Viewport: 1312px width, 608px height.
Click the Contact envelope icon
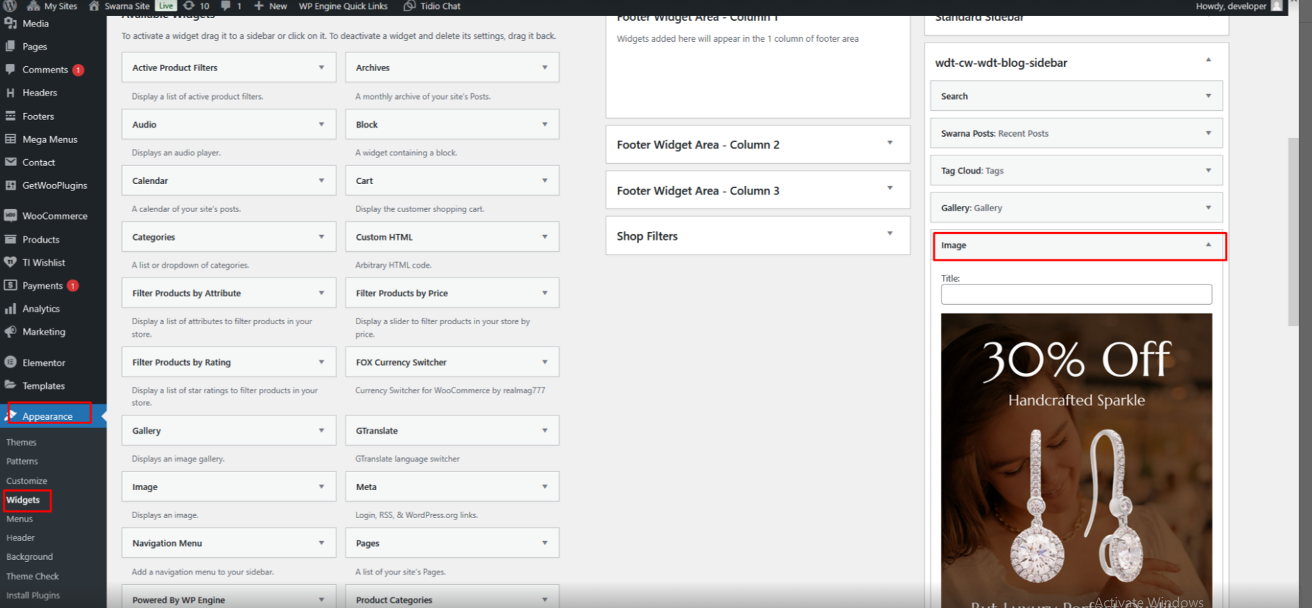(10, 162)
